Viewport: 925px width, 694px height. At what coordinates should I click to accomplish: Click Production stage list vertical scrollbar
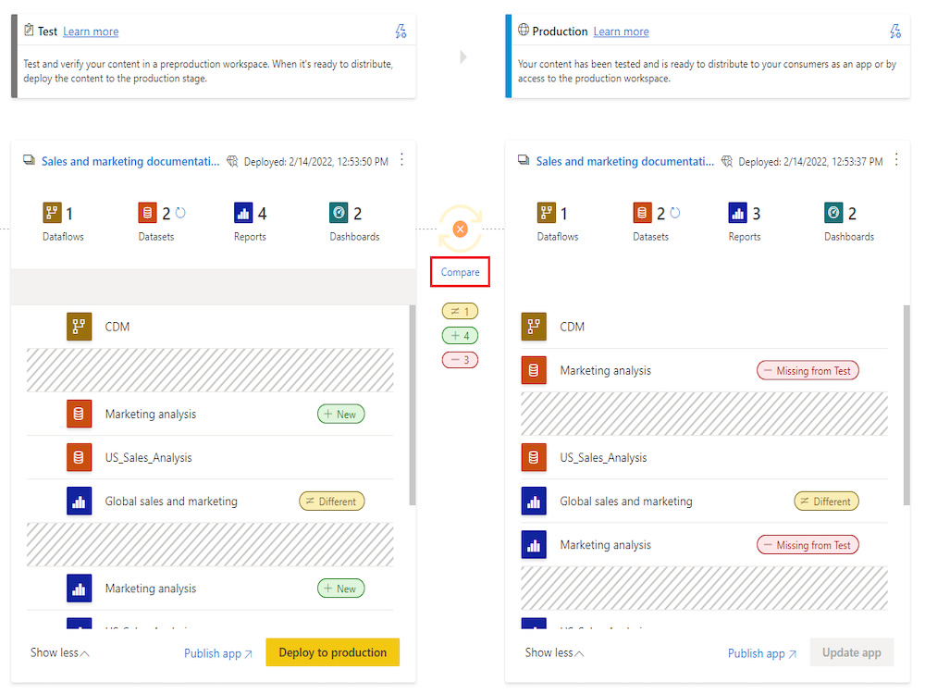pos(906,405)
